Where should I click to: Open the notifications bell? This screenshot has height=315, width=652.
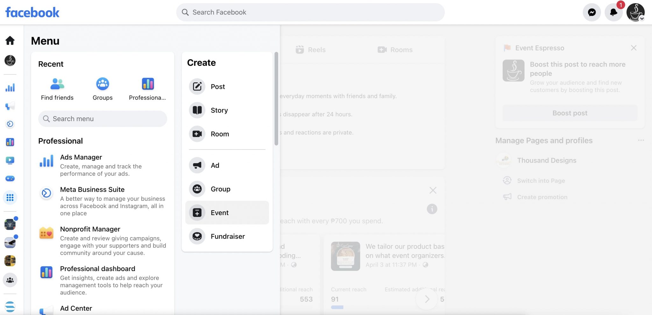[x=613, y=12]
